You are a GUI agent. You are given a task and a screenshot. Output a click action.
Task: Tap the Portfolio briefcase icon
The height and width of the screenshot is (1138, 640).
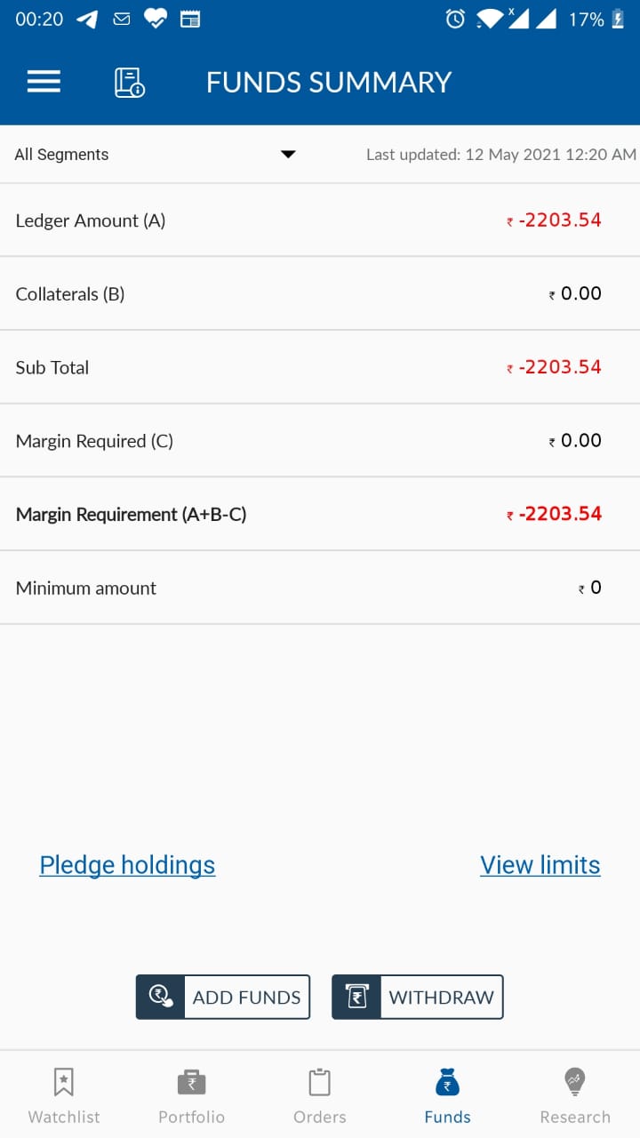coord(191,1082)
